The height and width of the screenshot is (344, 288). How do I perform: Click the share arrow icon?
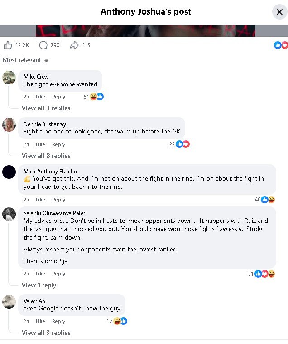click(74, 45)
